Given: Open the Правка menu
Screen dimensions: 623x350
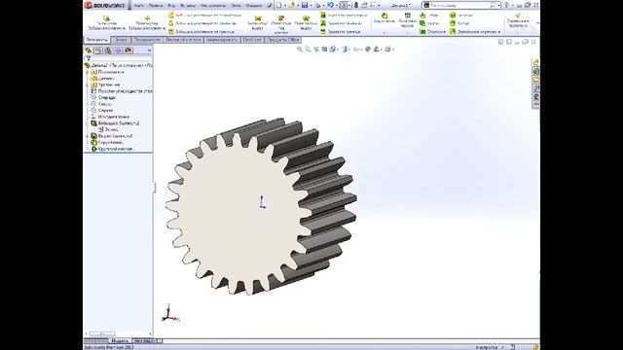Looking at the screenshot, I should pyautogui.click(x=156, y=6).
